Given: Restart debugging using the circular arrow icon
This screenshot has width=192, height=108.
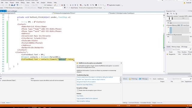Looking at the screenshot, I should tap(64, 5).
